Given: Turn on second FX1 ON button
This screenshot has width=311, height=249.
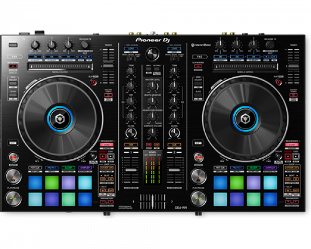Looking at the screenshot, I should [x=52, y=57].
